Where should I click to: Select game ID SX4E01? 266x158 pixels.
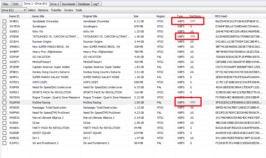pos(14,21)
